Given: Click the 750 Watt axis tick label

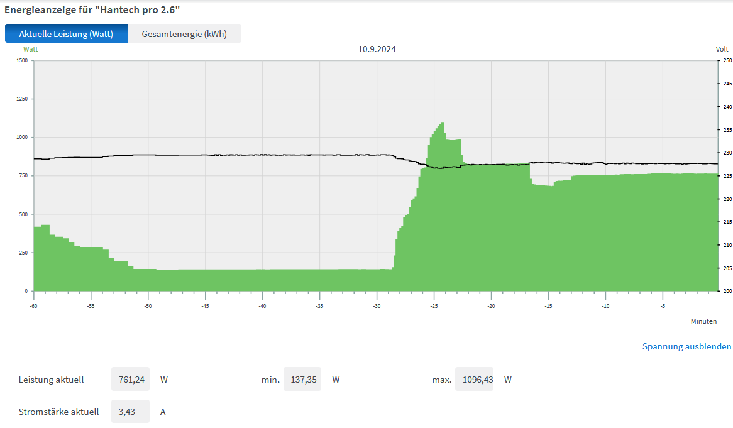Looking at the screenshot, I should [23, 176].
